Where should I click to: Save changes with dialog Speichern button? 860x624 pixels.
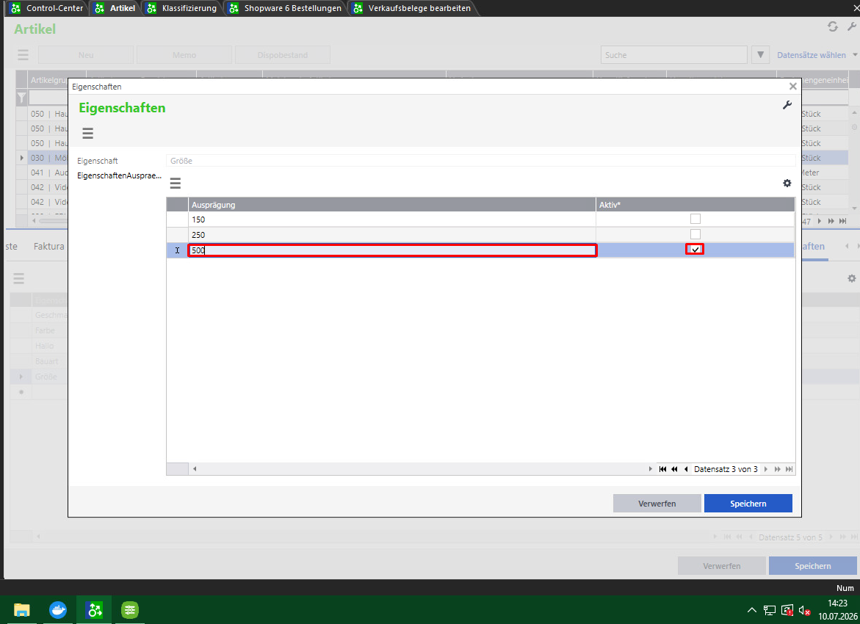coord(748,504)
